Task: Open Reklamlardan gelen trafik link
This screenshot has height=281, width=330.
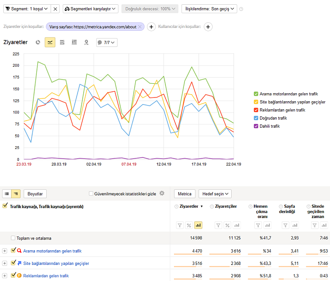Action: click(x=46, y=276)
